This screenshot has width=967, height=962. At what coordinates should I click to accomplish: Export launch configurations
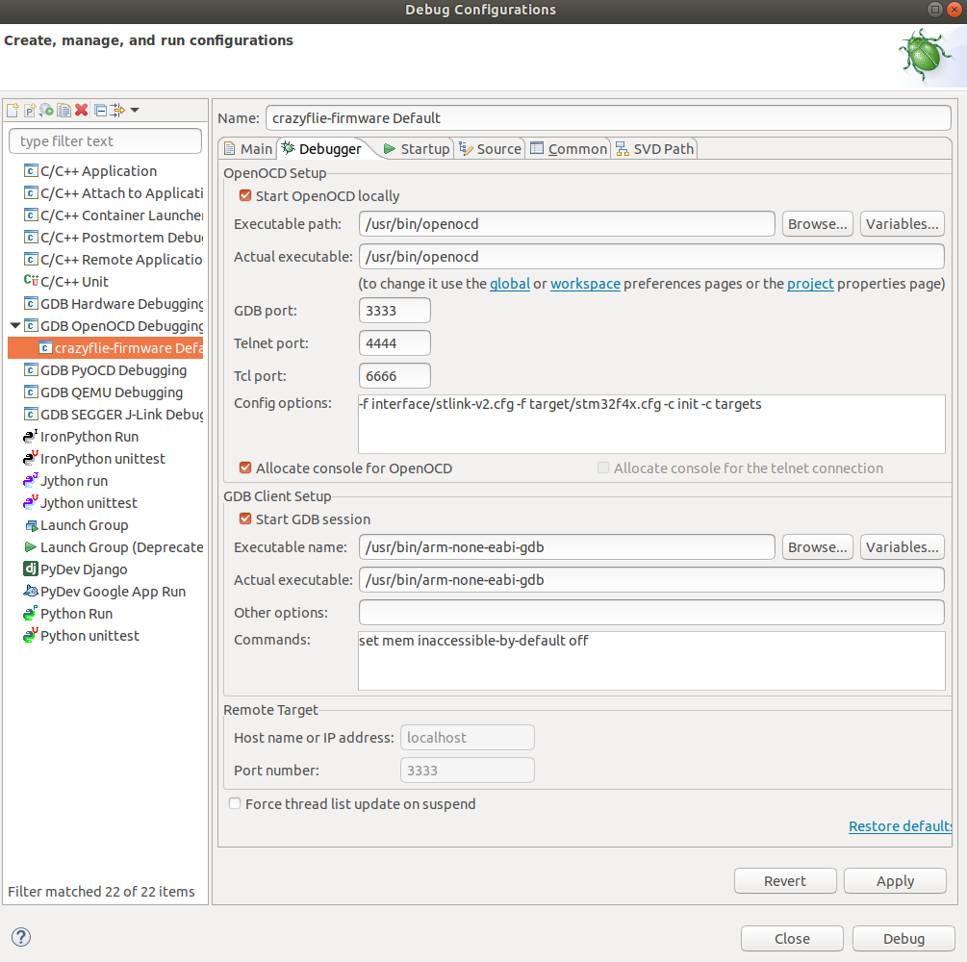(x=45, y=110)
